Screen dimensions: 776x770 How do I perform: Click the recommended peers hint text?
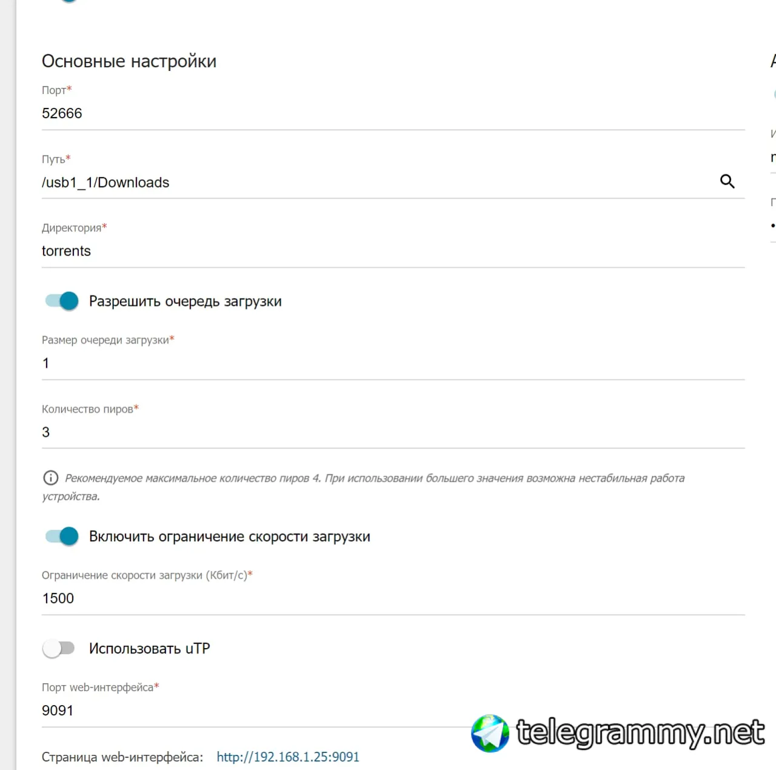point(364,487)
